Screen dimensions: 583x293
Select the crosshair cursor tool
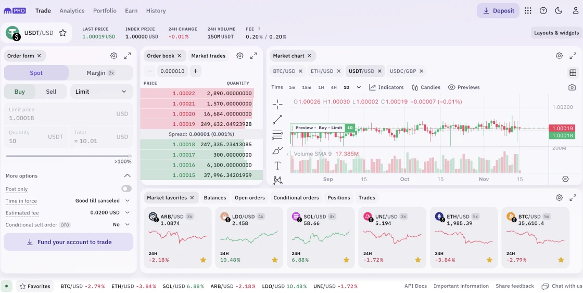[x=277, y=105]
